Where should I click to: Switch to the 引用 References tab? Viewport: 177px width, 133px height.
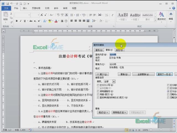[47, 8]
